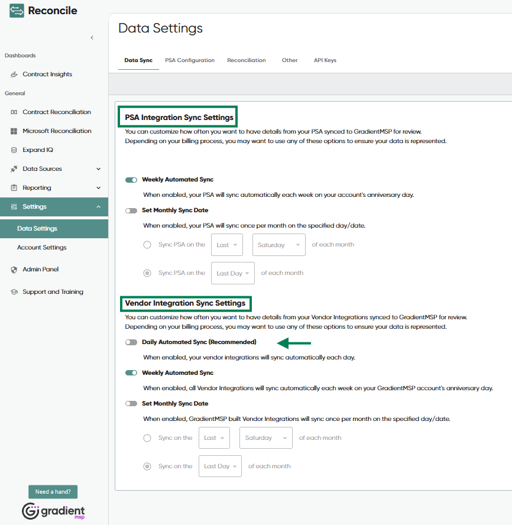
Task: Click the Settings sliders icon
Action: click(14, 207)
